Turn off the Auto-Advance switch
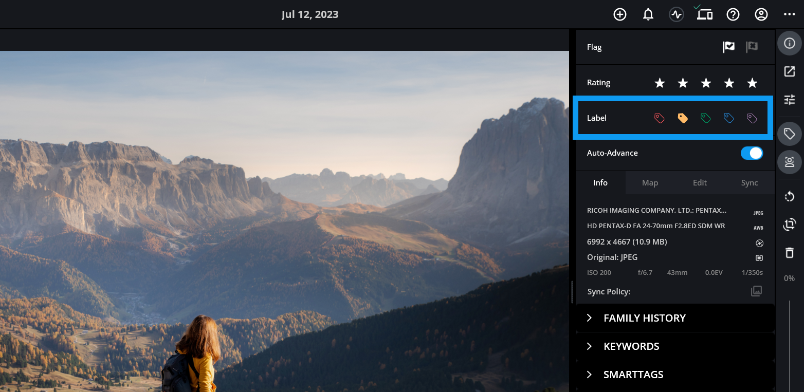Screen dimensions: 804x392 tap(752, 153)
